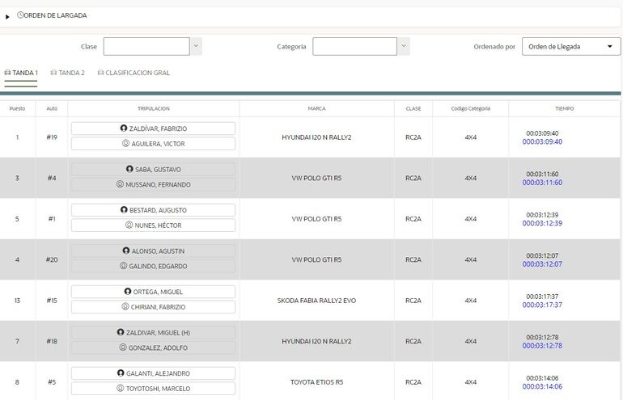The height and width of the screenshot is (400, 623).
Task: Click the co-driver icon beside Galindo, Edgardo
Action: click(x=124, y=266)
